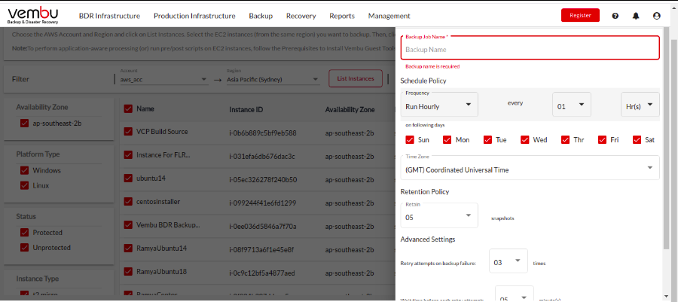
Task: Open the retry attempts 03 dropdown
Action: coord(508,261)
